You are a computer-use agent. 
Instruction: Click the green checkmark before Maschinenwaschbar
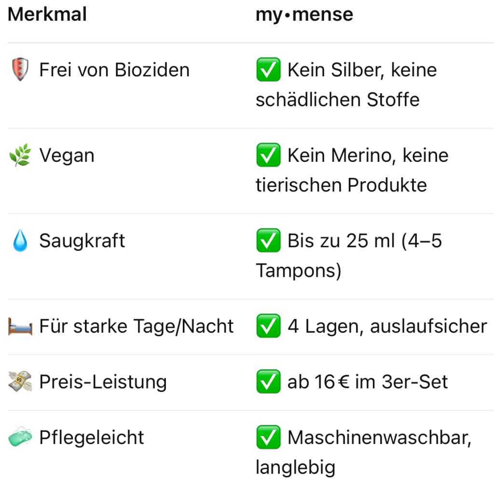coord(268,438)
